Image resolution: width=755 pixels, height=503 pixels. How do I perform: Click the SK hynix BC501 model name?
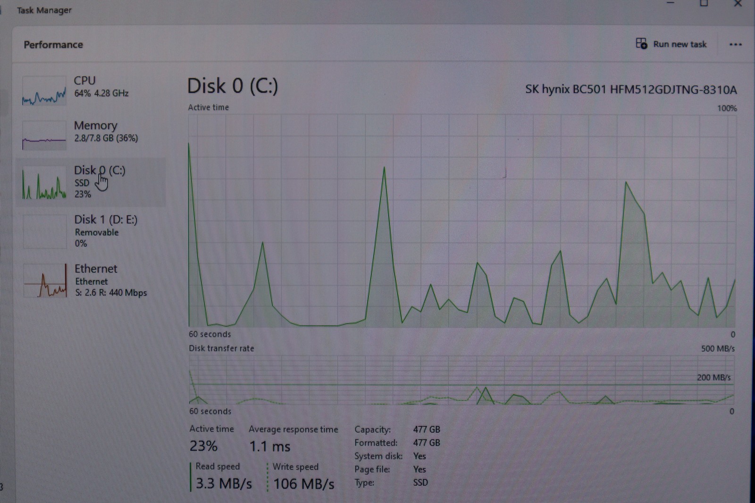631,90
